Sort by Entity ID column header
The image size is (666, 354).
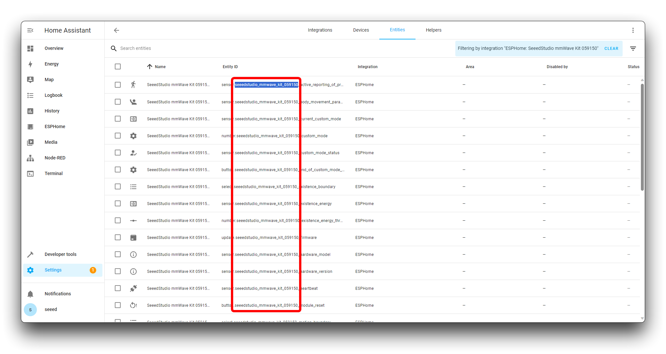tap(230, 67)
